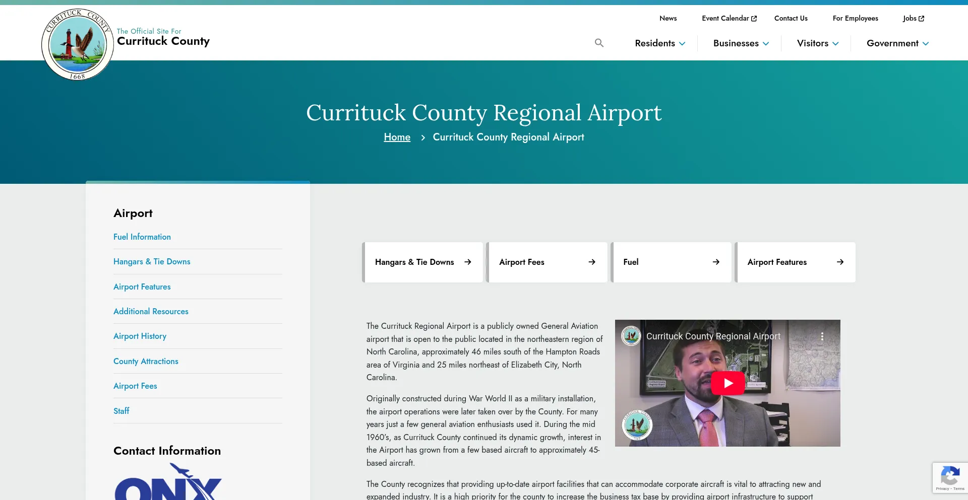Click arrow on Airport Features card
968x500 pixels.
(840, 262)
